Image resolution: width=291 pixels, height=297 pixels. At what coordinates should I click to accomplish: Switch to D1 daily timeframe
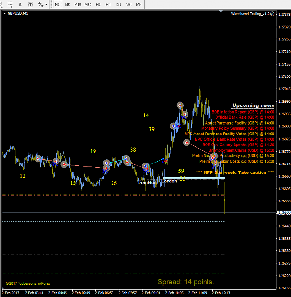pyautogui.click(x=119, y=5)
